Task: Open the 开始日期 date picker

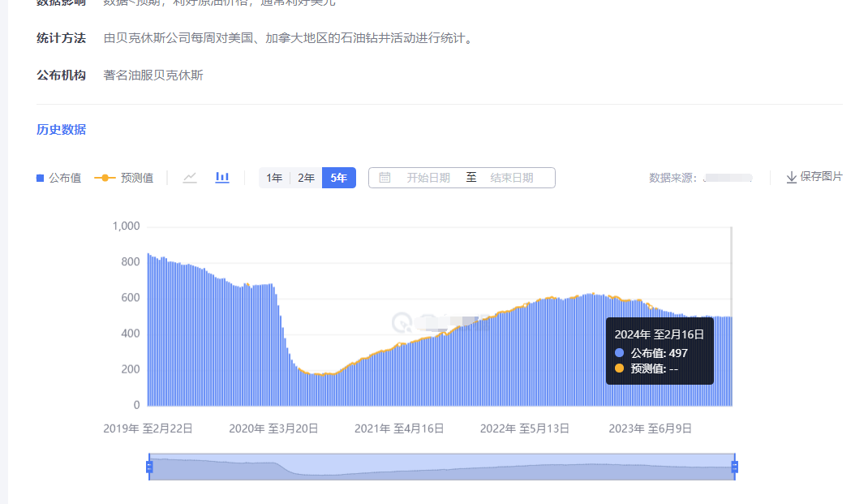Action: pos(427,177)
